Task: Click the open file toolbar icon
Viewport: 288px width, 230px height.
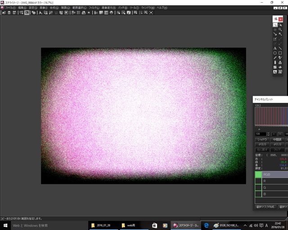Action: (x=4, y=13)
